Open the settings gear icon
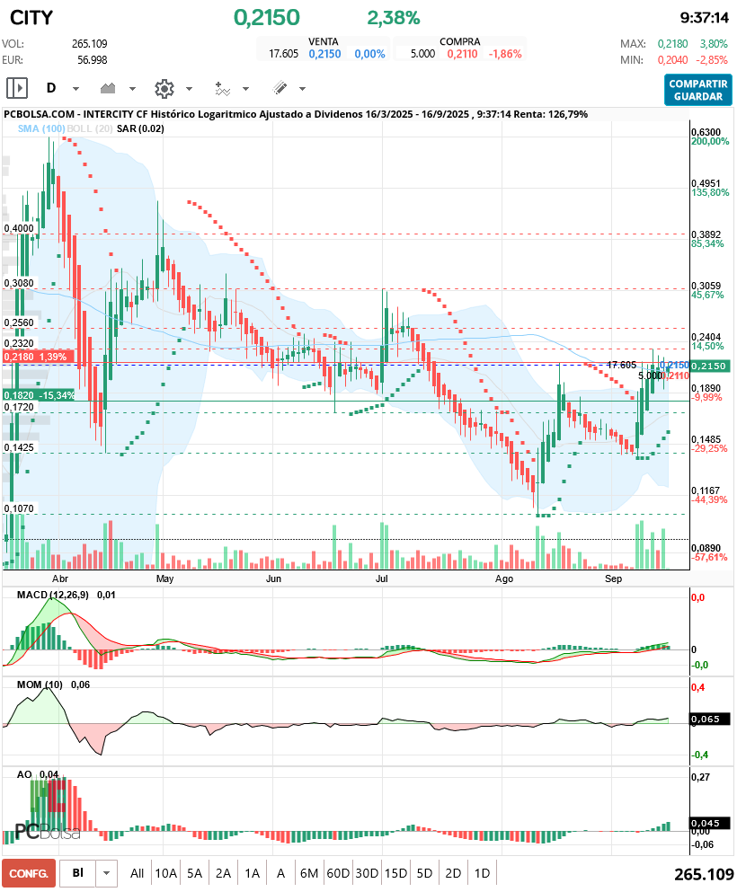This screenshot has height=892, width=746. [164, 88]
